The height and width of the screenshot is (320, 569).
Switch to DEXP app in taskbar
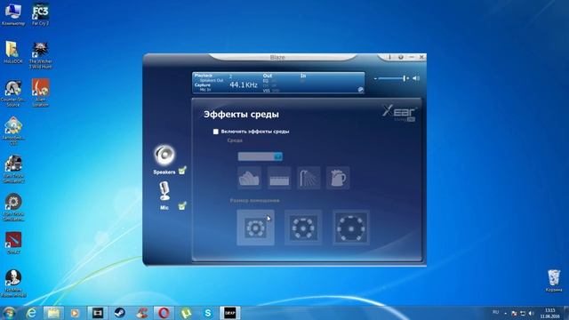229,313
